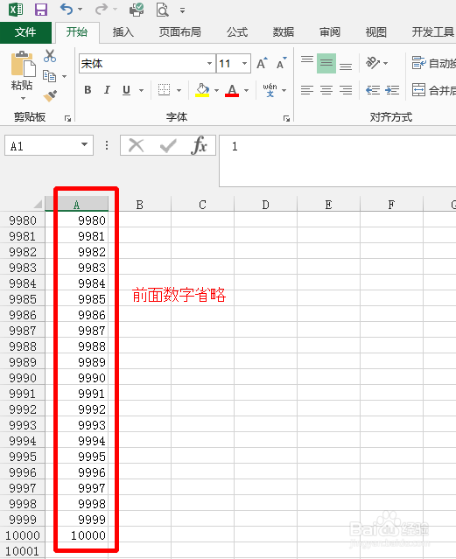
Task: Switch to the 数据 Data tab
Action: click(x=284, y=32)
